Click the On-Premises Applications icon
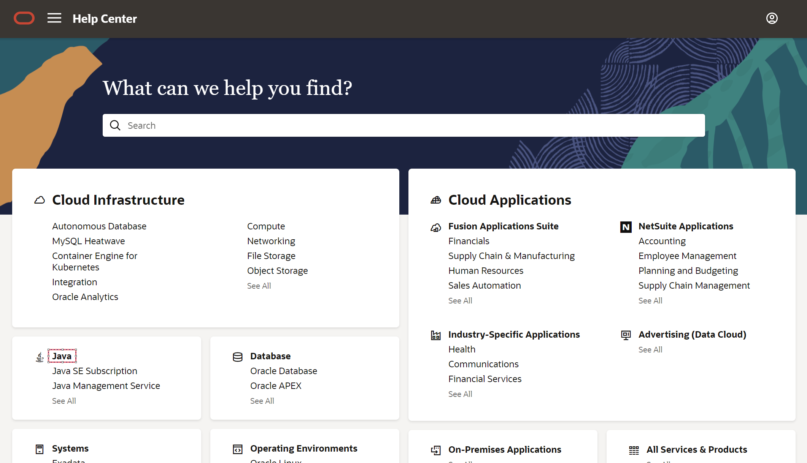 tap(436, 450)
